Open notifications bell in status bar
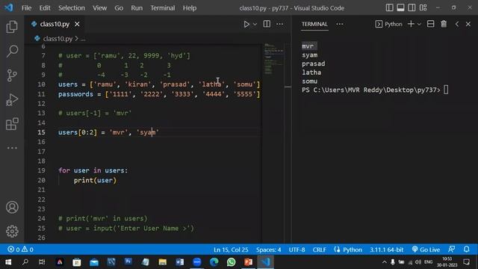 pos(466,249)
